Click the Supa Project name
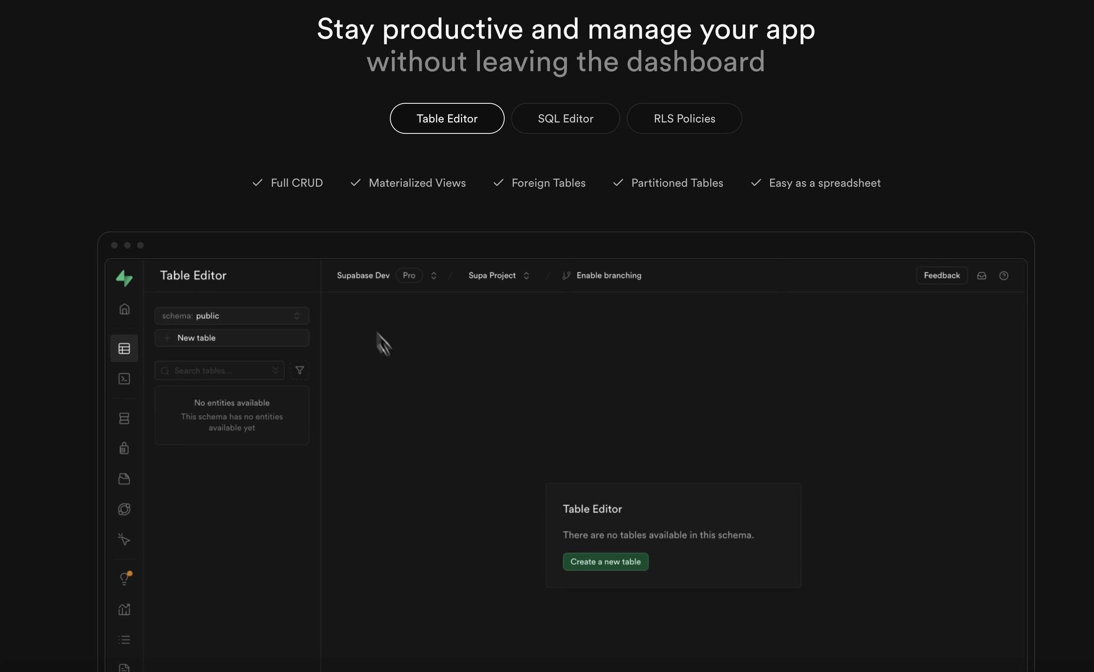Image resolution: width=1094 pixels, height=672 pixels. pos(492,275)
